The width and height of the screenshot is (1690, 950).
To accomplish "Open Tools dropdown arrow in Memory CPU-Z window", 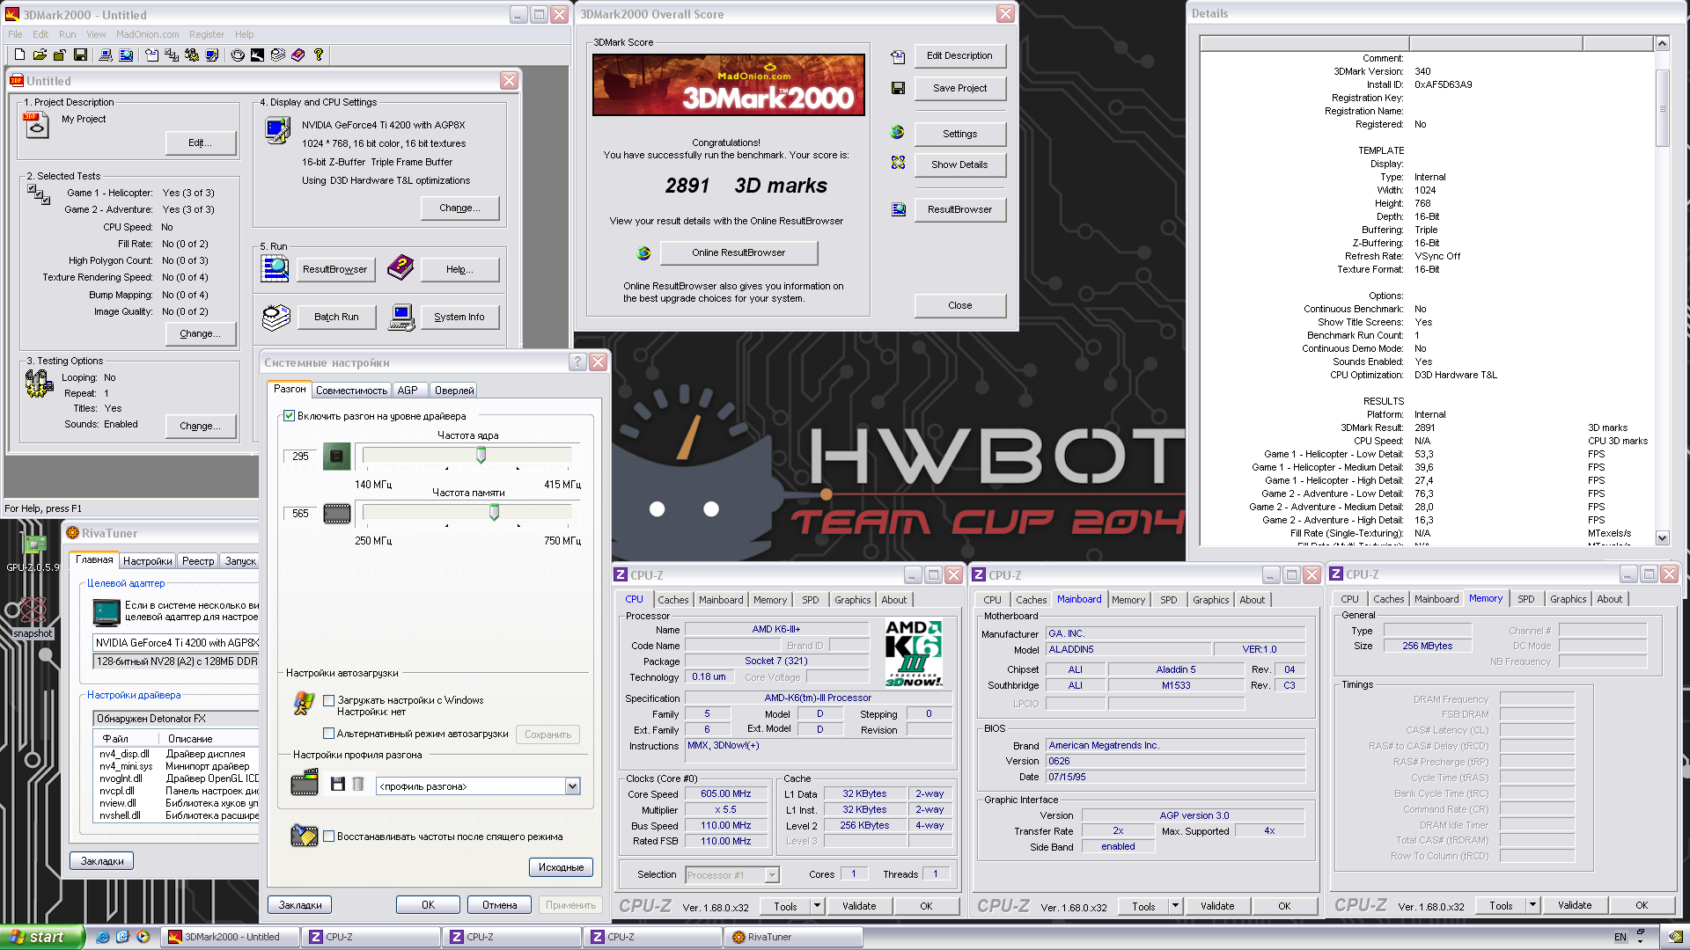I will [1532, 904].
